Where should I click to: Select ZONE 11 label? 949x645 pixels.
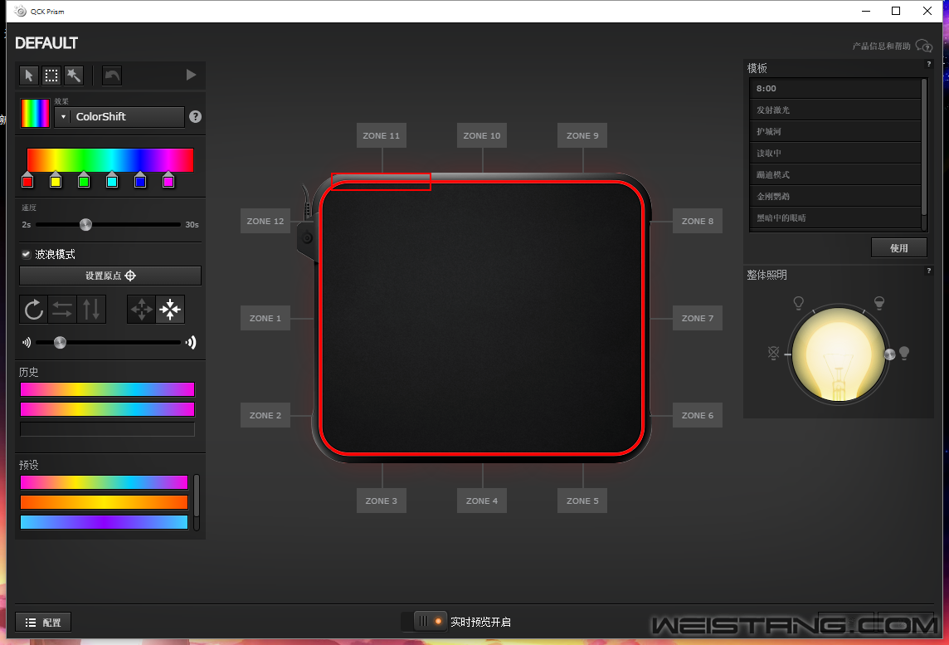click(x=382, y=135)
